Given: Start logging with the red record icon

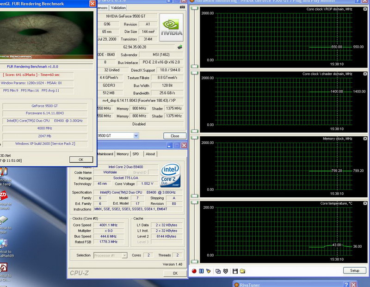Looking at the screenshot, I should point(194,271).
